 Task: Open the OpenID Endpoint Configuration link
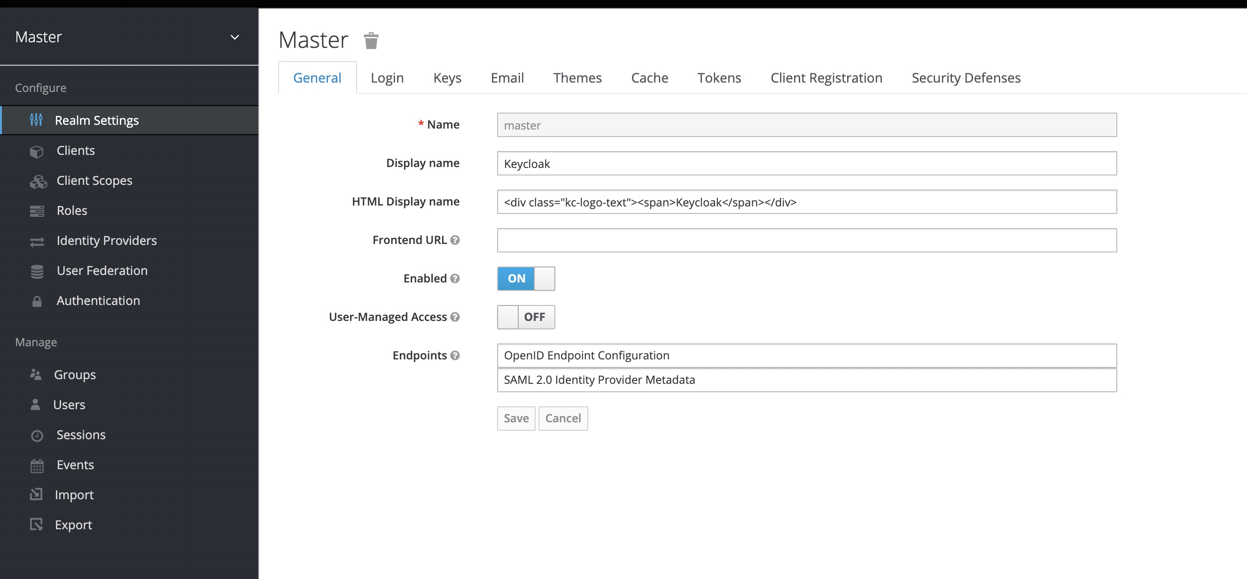point(586,355)
